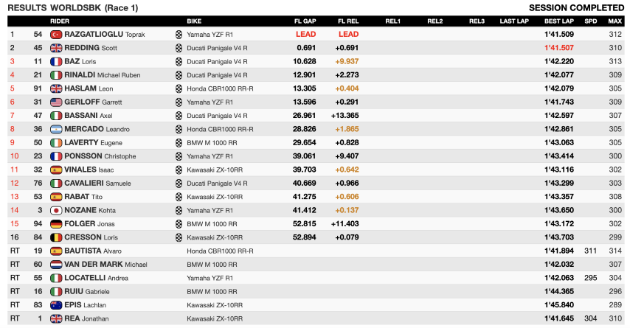
Task: Click the Spanish flag beside BAUTISTA
Action: coord(56,251)
